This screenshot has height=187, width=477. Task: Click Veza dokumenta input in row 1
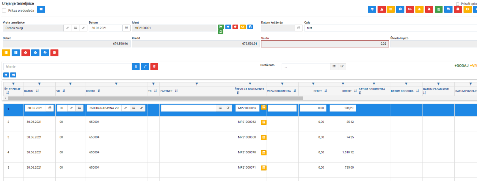pos(282,108)
